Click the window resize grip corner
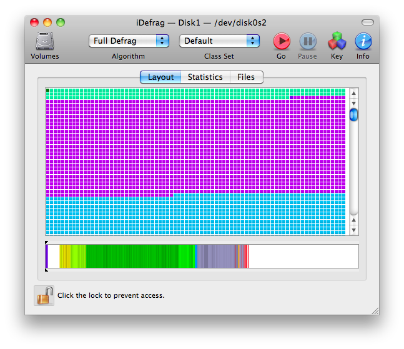 (375, 311)
